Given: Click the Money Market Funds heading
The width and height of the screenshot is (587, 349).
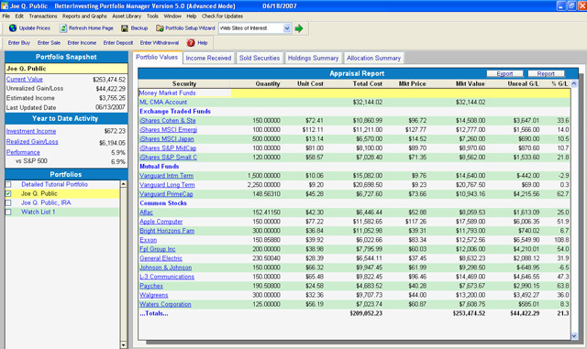Looking at the screenshot, I should click(167, 93).
